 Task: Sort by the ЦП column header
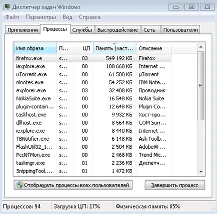pos(83,48)
